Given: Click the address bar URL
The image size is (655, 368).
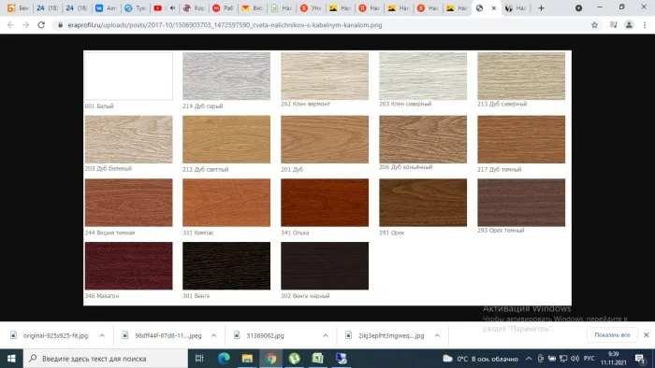Looking at the screenshot, I should (225, 25).
